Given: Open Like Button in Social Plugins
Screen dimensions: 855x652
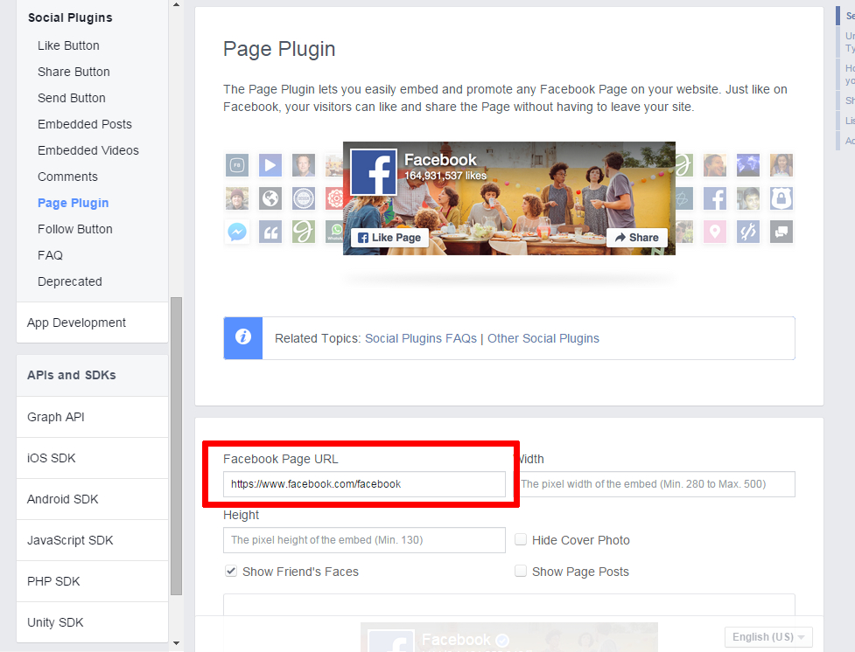Looking at the screenshot, I should 69,45.
